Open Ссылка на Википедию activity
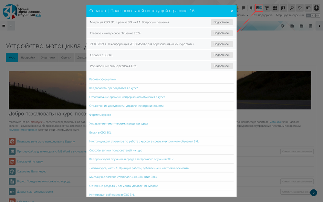This screenshot has width=323, height=202. click(32, 171)
